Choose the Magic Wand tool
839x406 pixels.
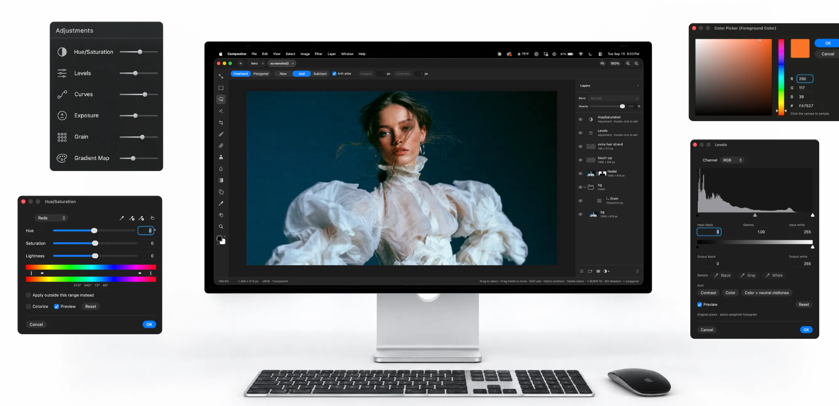coord(221,111)
